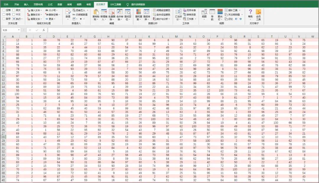The width and height of the screenshot is (319, 183).
Task: Open the 批量删除 batch delete tool
Action: (112, 14)
